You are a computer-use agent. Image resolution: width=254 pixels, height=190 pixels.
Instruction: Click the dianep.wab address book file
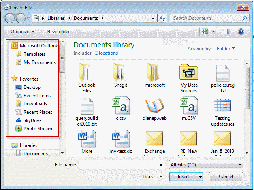[x=154, y=107]
